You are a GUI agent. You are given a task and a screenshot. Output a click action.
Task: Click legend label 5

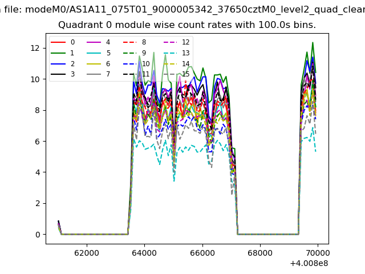(108, 53)
